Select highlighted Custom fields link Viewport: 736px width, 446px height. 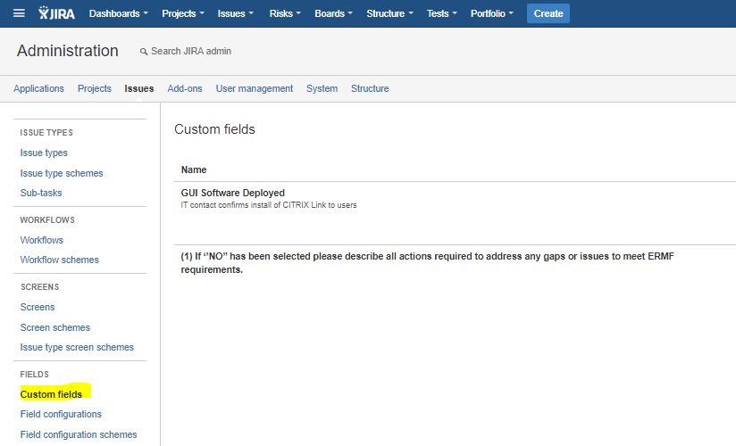click(x=51, y=394)
